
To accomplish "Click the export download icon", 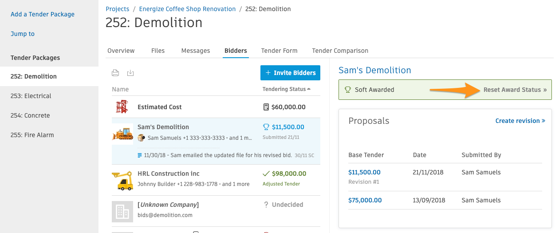I will (x=130, y=73).
